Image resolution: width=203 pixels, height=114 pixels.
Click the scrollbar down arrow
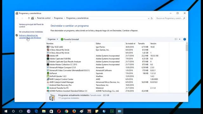187,92
